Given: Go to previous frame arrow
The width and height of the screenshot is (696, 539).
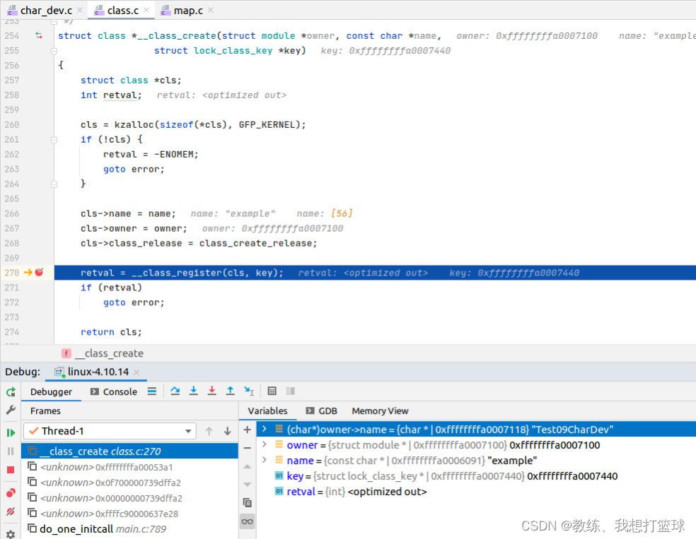Looking at the screenshot, I should point(209,431).
